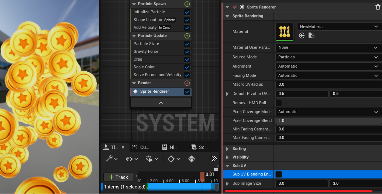
Task: Expand the Sub Image Size property
Action: [x=227, y=184]
